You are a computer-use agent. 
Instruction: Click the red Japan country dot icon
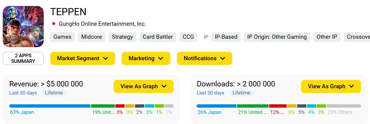pyautogui.click(x=54, y=24)
